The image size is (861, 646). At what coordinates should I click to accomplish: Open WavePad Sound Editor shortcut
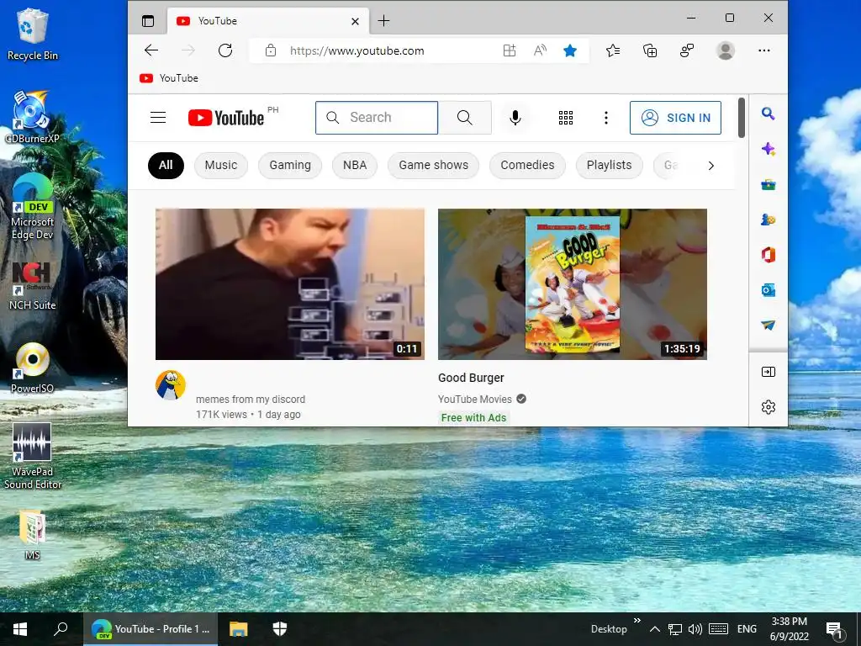(x=33, y=456)
